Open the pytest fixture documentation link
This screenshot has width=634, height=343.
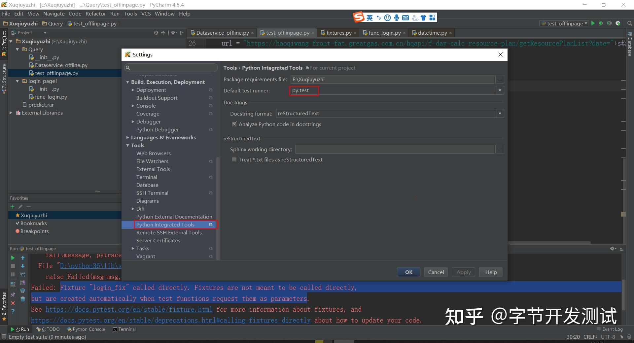click(129, 309)
